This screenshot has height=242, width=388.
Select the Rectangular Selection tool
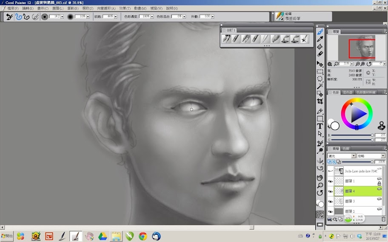(x=320, y=72)
